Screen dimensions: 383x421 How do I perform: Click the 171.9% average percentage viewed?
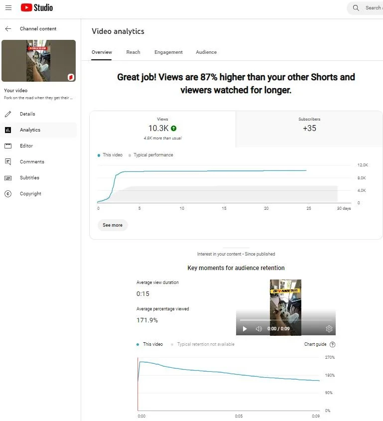click(x=147, y=320)
